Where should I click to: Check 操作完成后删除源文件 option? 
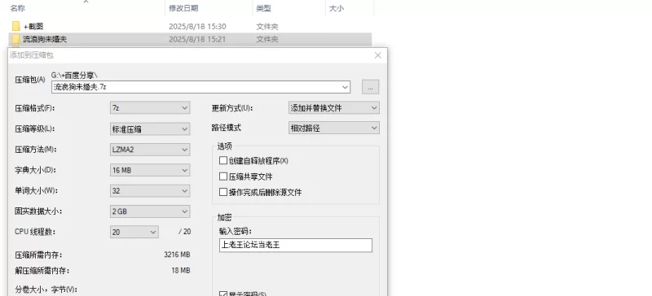223,192
